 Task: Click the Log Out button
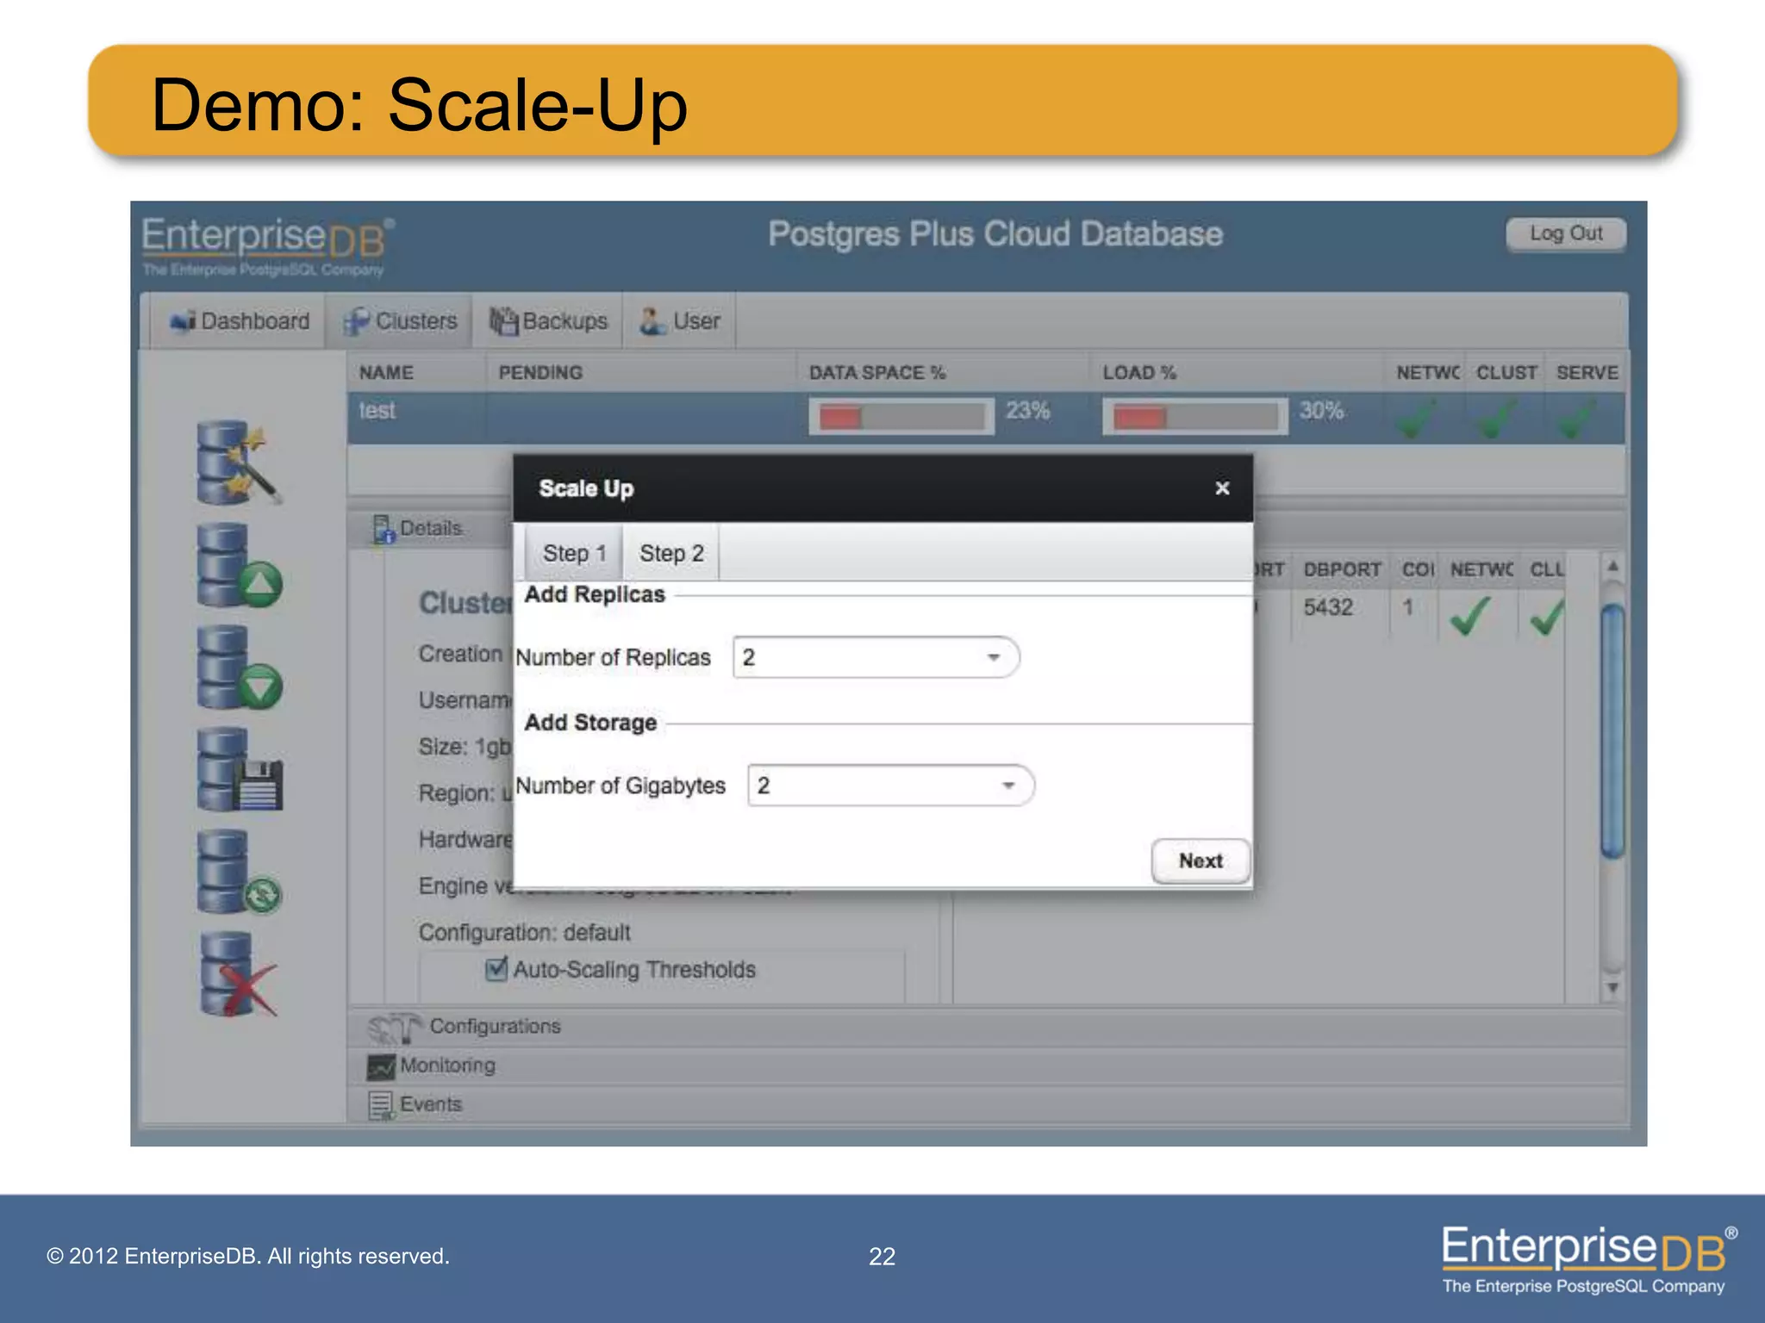coord(1566,233)
